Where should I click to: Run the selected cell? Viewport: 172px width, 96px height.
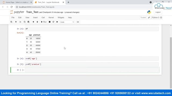[44, 22]
